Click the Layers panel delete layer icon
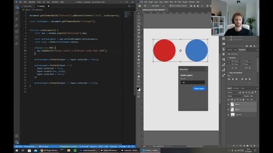Screen dimensions: 273x153 [254, 146]
